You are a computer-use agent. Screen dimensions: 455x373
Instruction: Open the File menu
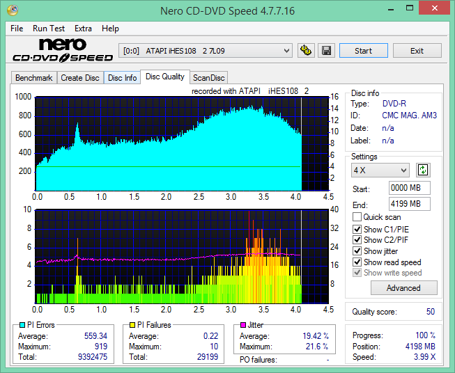click(17, 29)
